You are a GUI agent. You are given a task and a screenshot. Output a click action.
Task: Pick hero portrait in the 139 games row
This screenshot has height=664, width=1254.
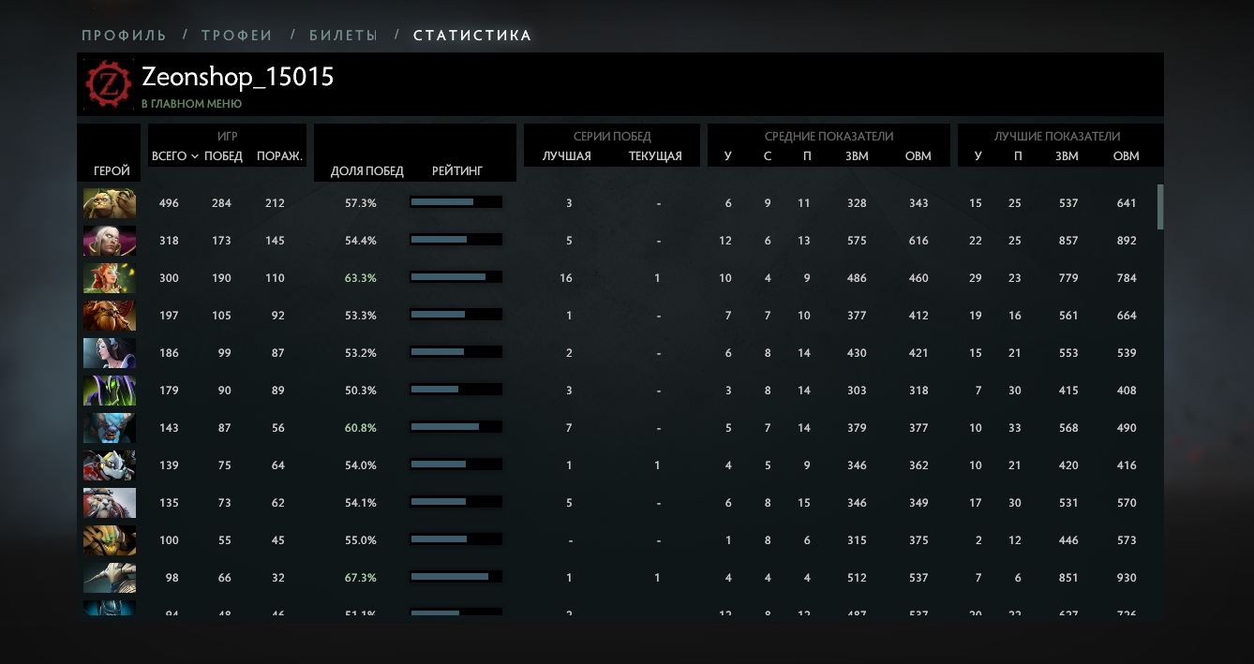click(110, 465)
